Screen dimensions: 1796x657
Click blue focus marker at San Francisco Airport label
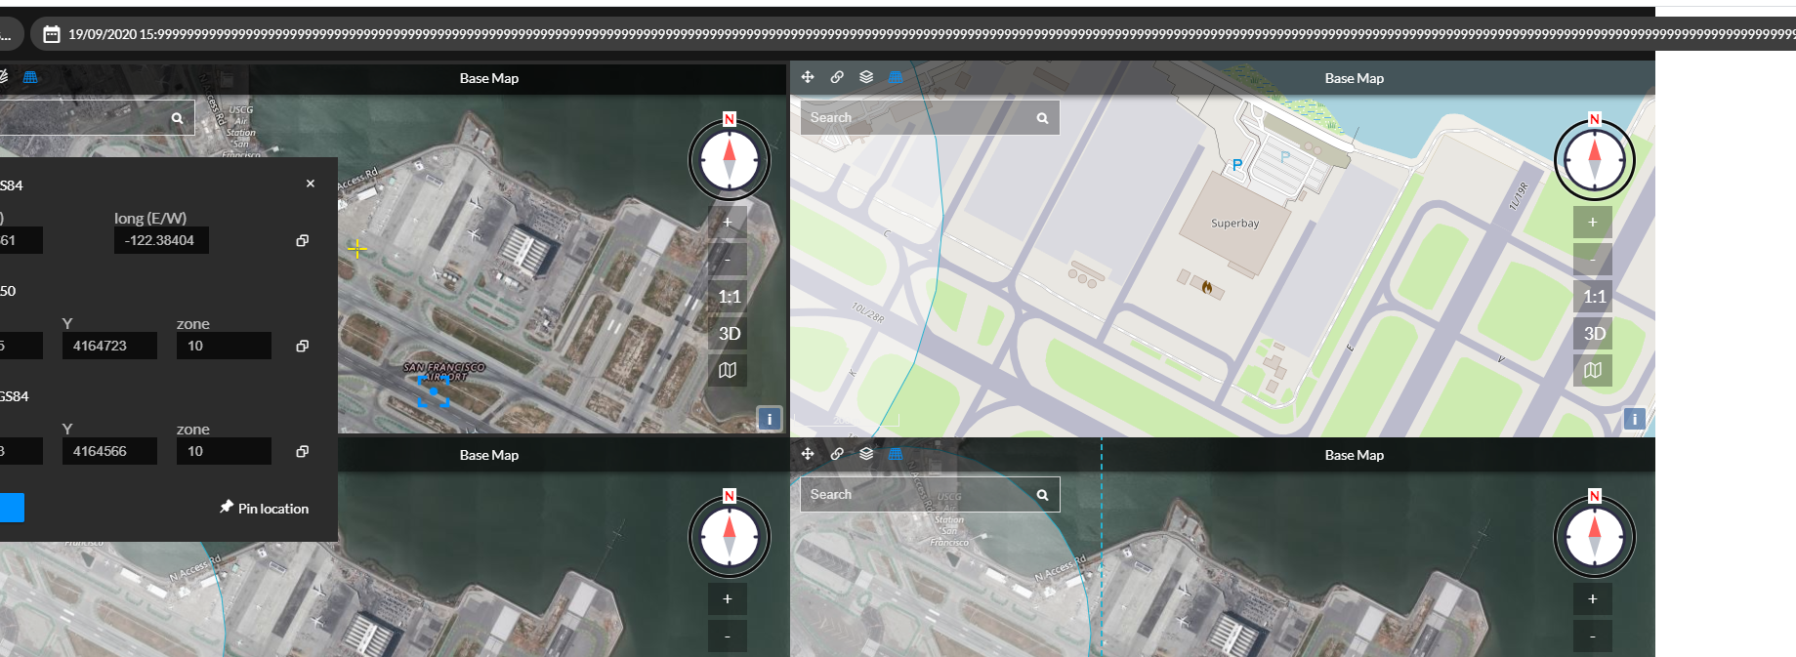coord(434,390)
